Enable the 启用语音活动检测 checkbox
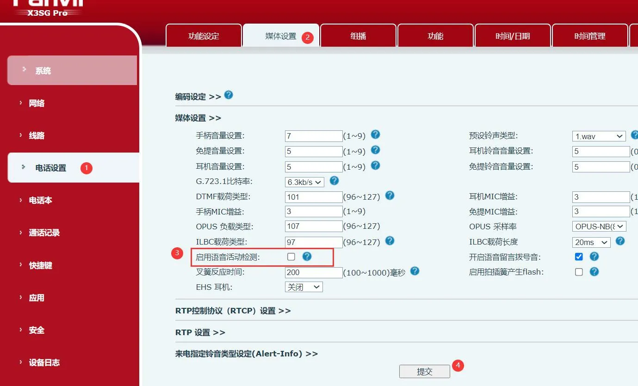Screen dimensions: 638x386 point(291,256)
